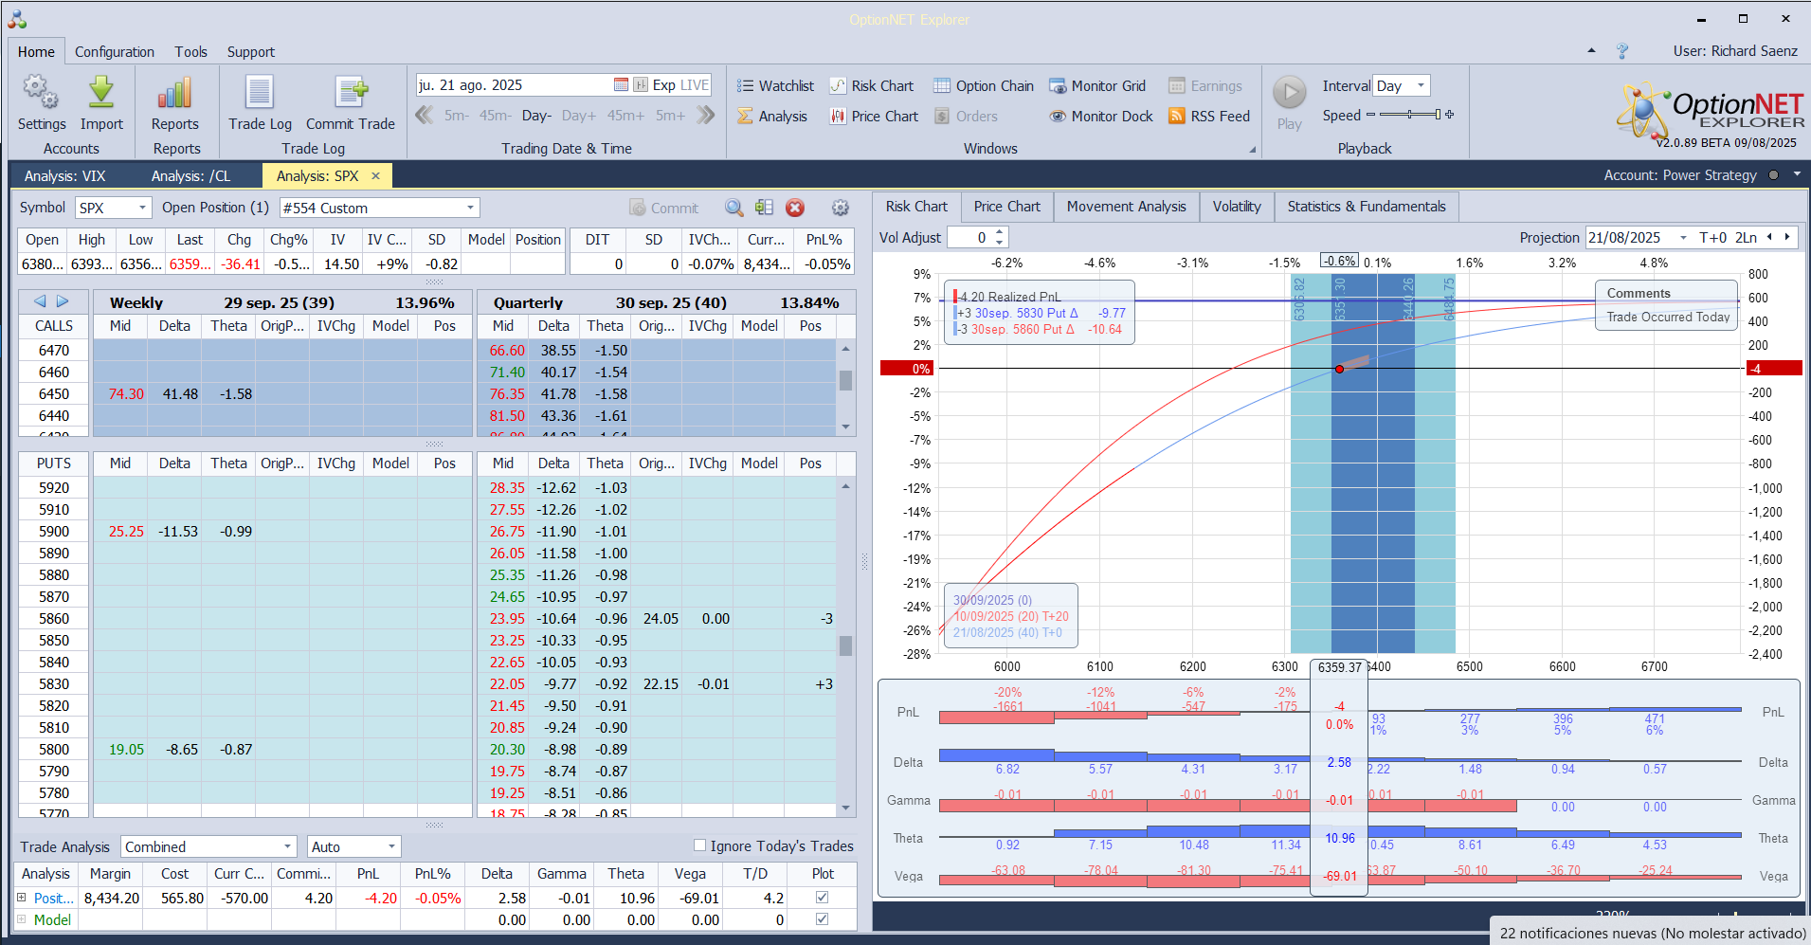Viewport: 1811px width, 945px height.
Task: Expand the Position row in Trade Analysis
Action: [22, 897]
